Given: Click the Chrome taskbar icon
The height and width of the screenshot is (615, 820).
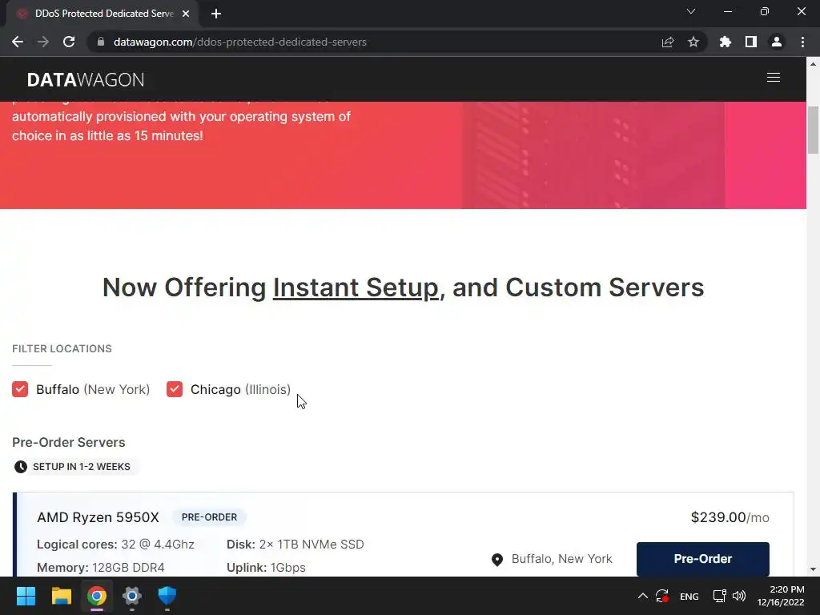Looking at the screenshot, I should (97, 596).
